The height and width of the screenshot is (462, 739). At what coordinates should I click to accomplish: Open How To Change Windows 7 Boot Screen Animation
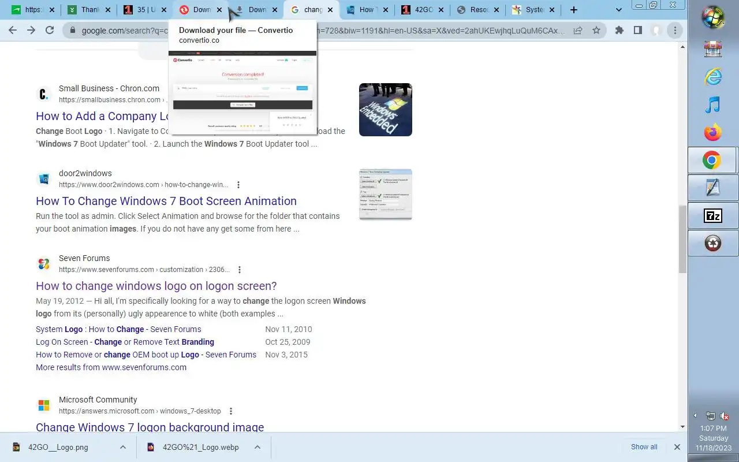(x=166, y=201)
